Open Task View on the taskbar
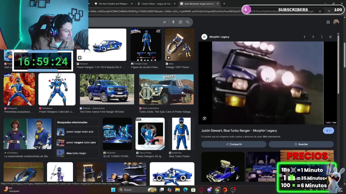Screen dimensions: 346x194 [162, 190]
